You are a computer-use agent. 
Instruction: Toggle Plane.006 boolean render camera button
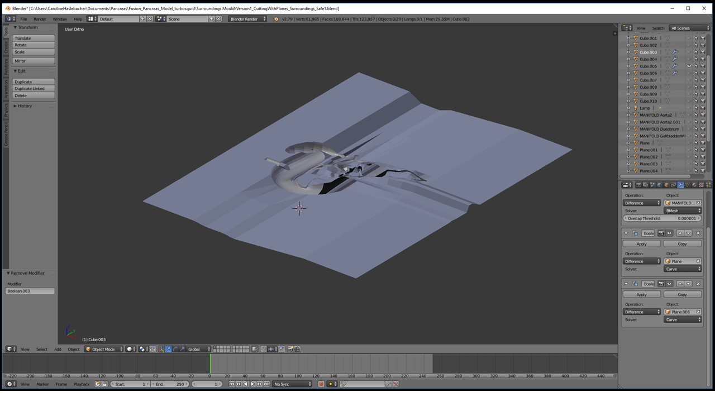661,284
